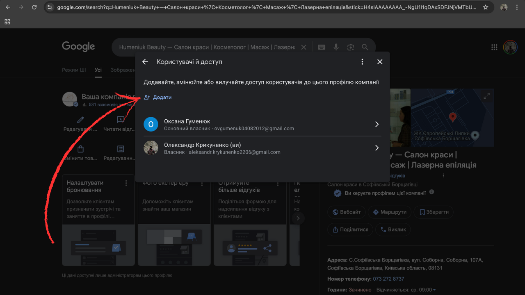Bookmark this page with the star icon
Image resolution: width=525 pixels, height=295 pixels.
(486, 7)
